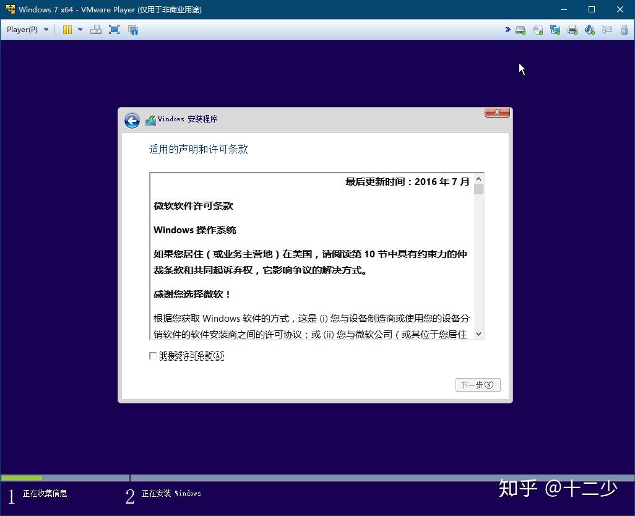
Task: Open the Player(P) menu
Action: [x=27, y=30]
